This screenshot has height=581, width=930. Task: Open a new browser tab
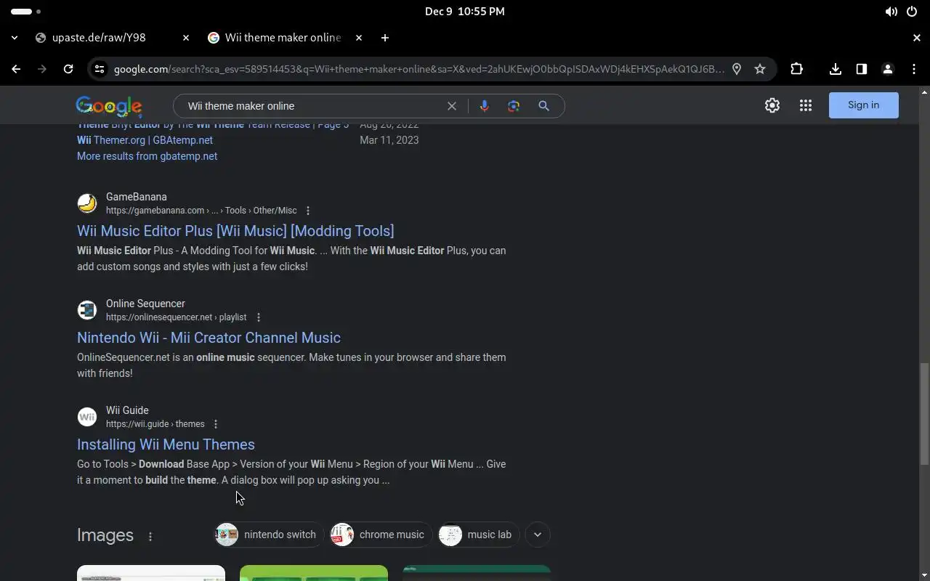pyautogui.click(x=385, y=38)
